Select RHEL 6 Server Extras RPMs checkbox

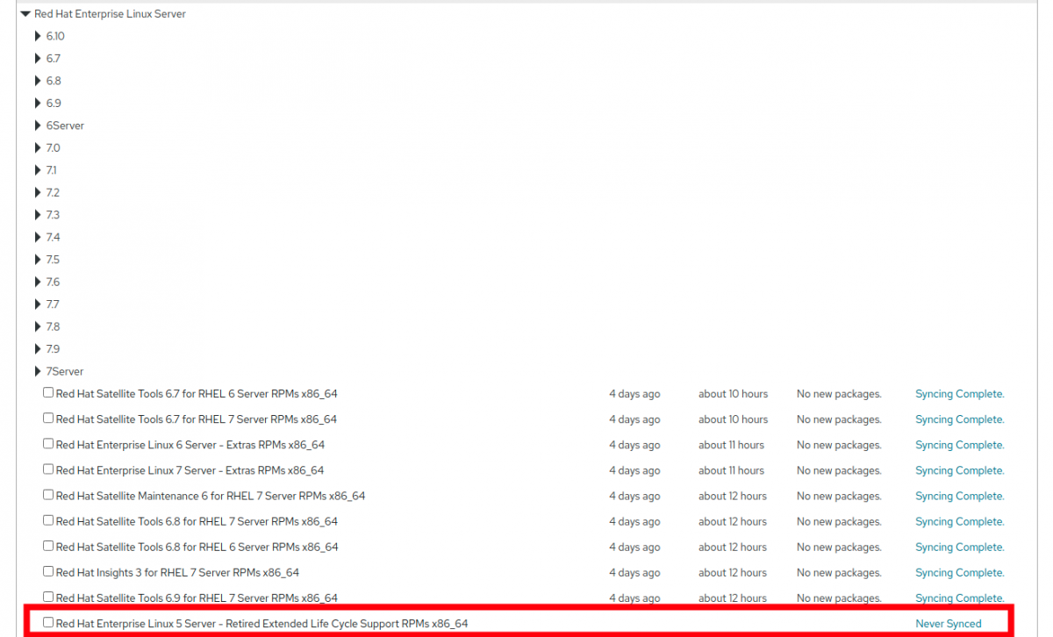click(x=48, y=444)
